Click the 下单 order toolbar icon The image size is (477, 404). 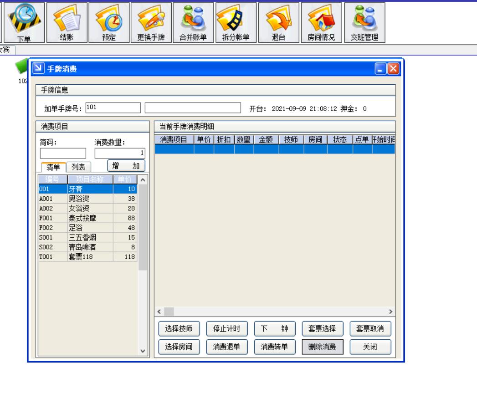[25, 22]
